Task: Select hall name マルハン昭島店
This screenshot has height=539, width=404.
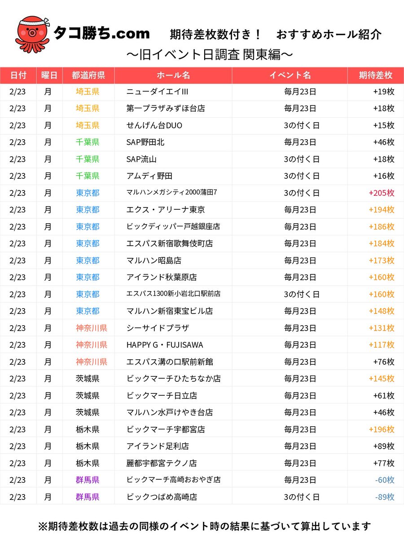Action: coord(154,261)
